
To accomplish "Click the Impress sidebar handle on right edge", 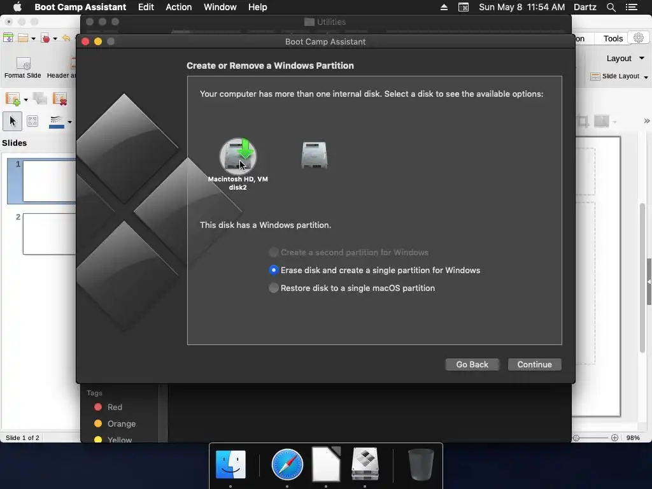I will tap(649, 281).
